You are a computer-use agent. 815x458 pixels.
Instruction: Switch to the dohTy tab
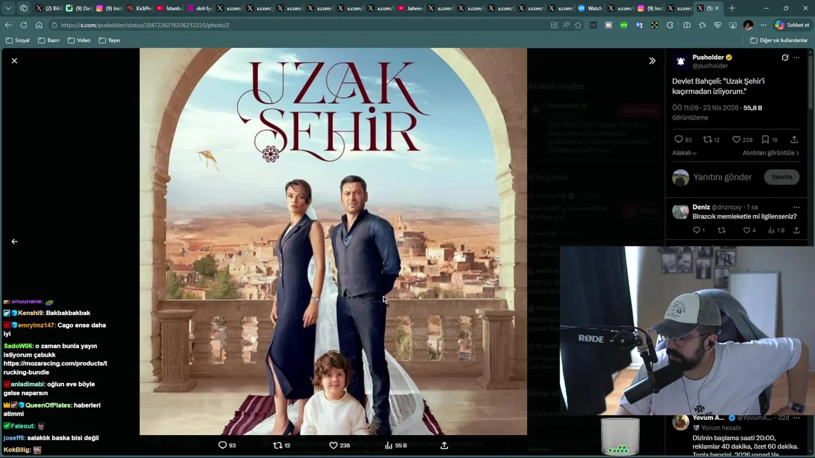pos(199,8)
